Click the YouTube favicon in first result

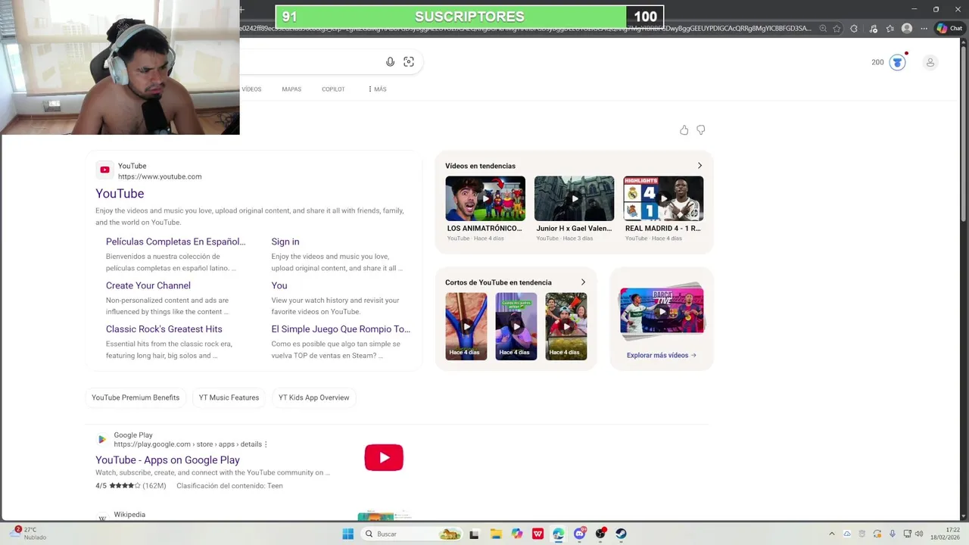point(104,170)
